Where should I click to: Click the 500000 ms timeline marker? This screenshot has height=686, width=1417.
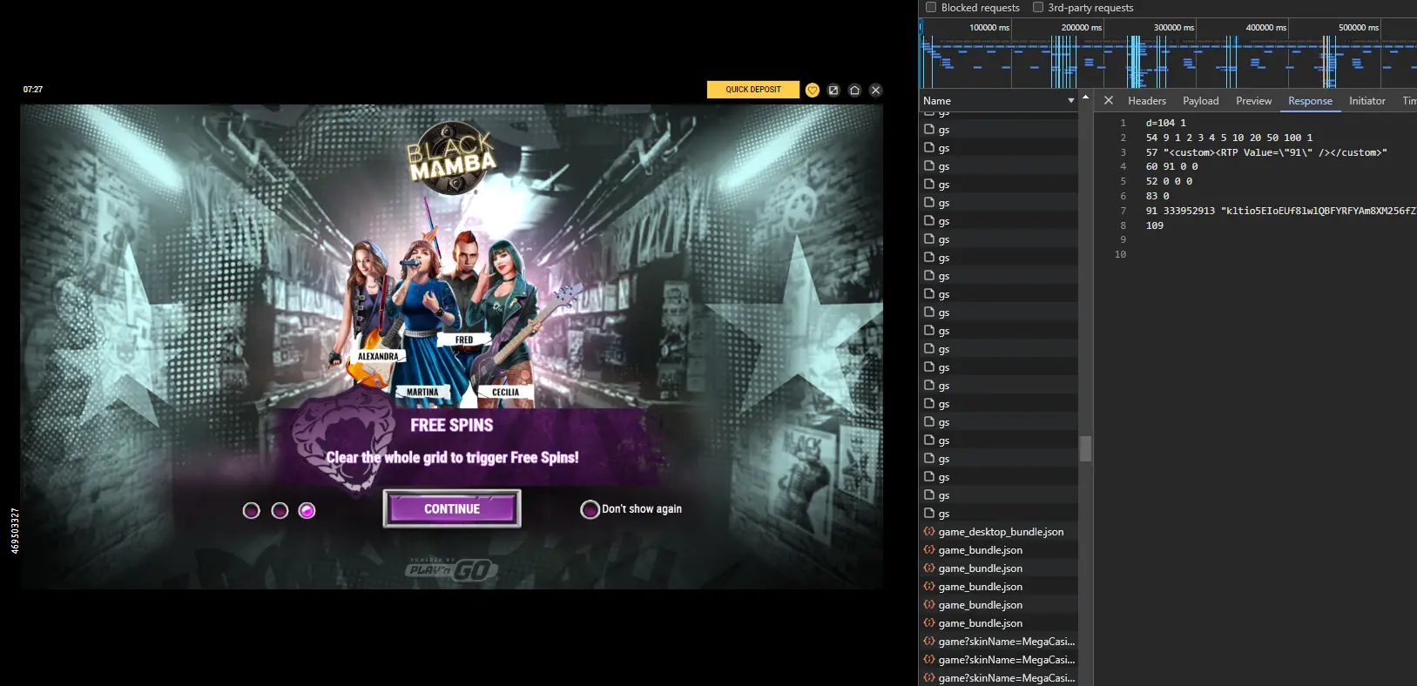[x=1359, y=27]
